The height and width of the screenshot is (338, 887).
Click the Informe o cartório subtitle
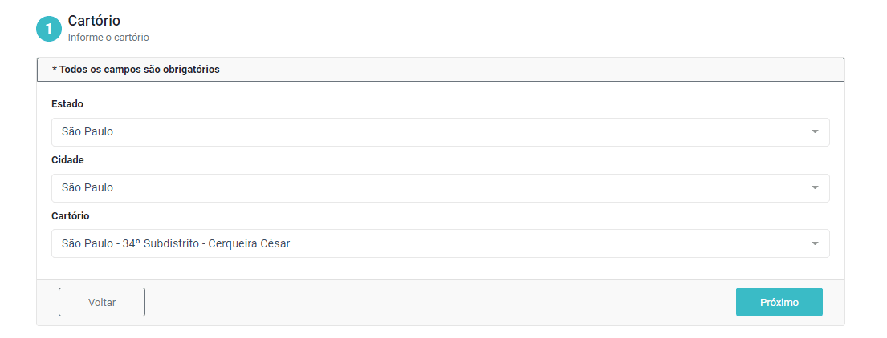[x=108, y=38]
